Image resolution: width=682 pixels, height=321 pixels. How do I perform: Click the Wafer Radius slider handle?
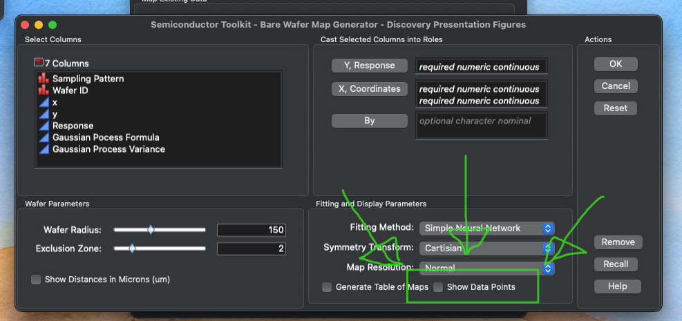pyautogui.click(x=151, y=230)
